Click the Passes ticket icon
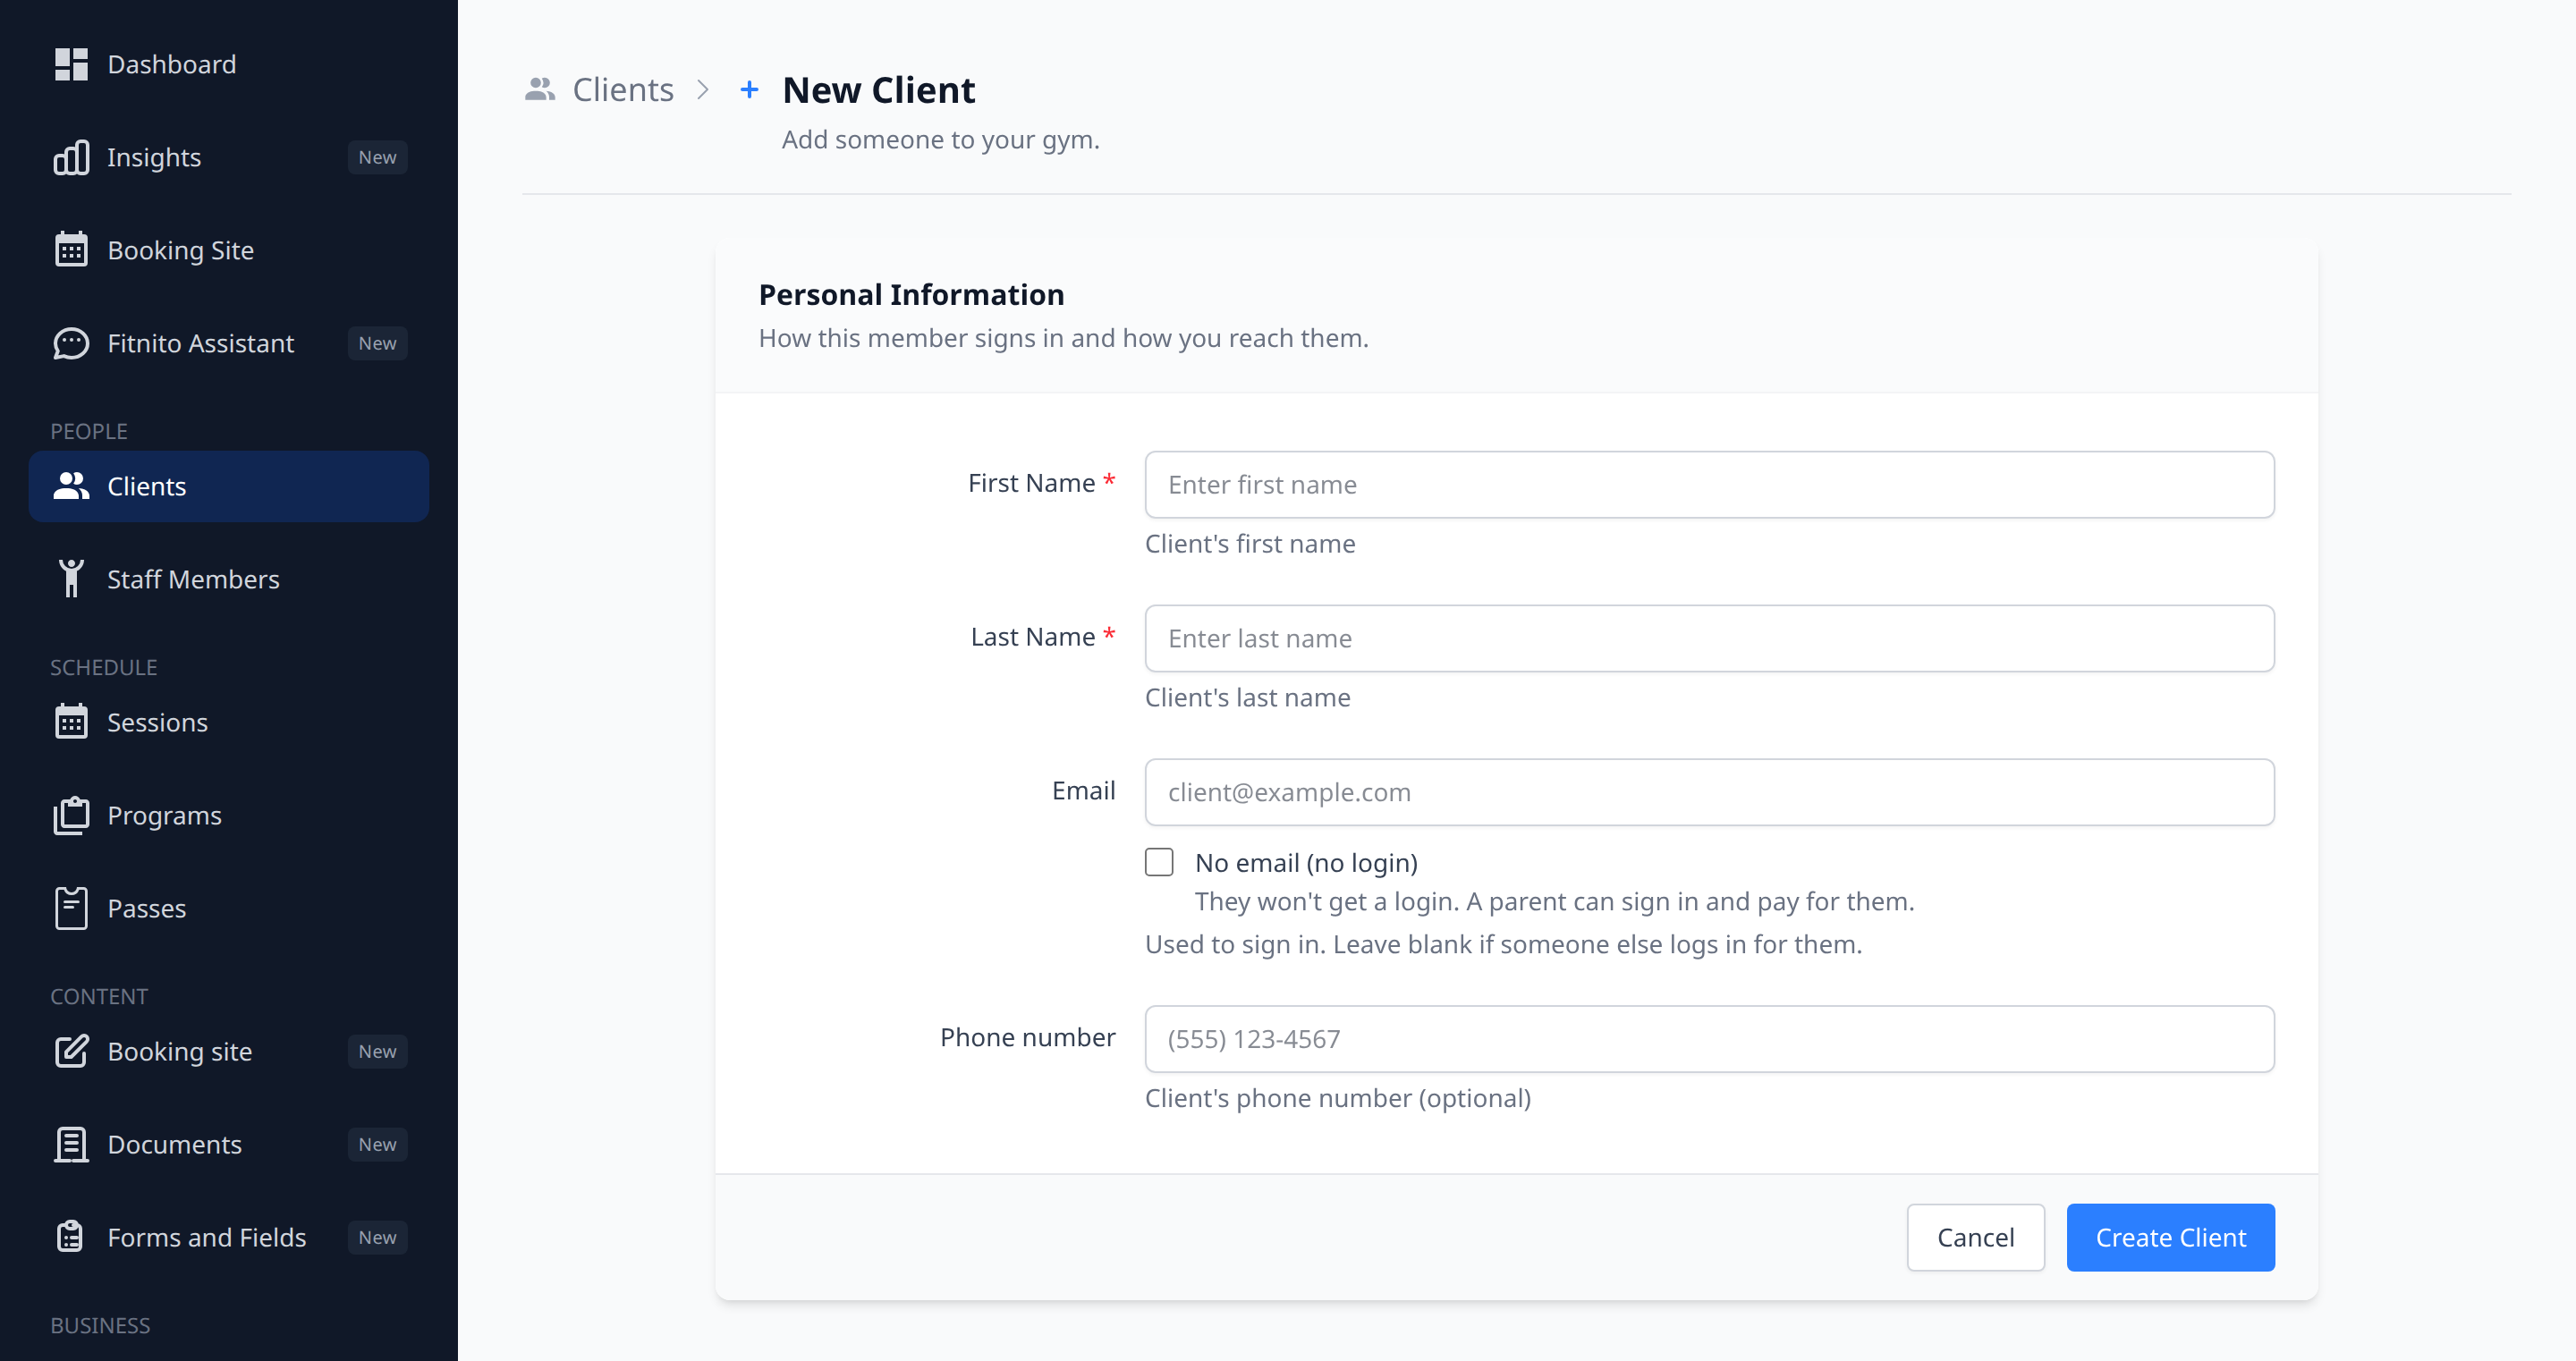Screen dimensions: 2576x1361 71,908
